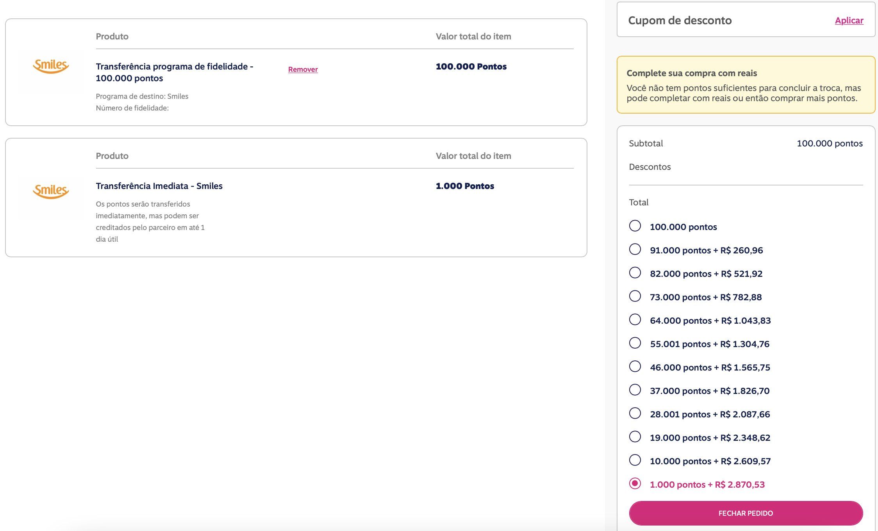The height and width of the screenshot is (531, 878).
Task: Click the Complete sua compra com reais notice
Action: point(746,85)
